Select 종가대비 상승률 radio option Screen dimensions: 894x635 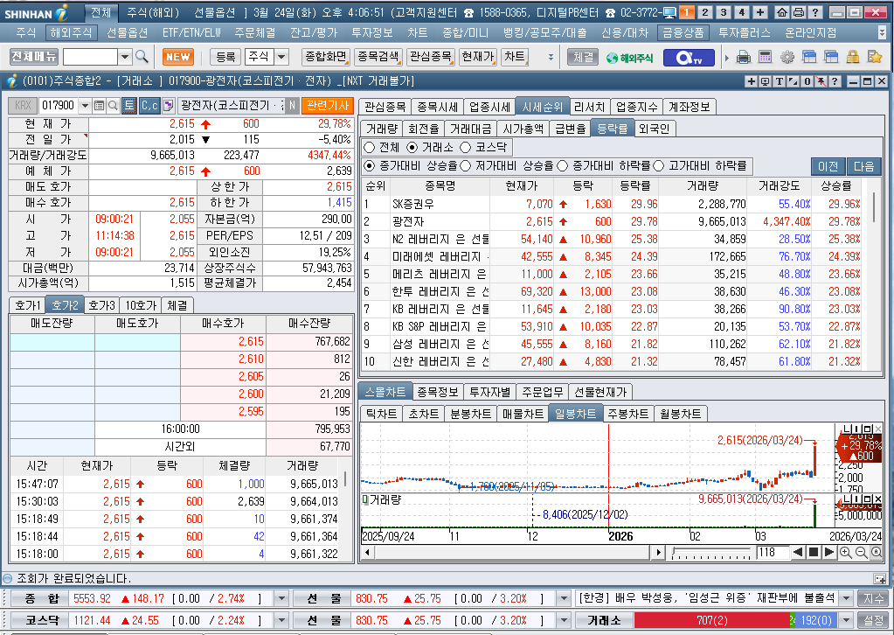point(369,165)
